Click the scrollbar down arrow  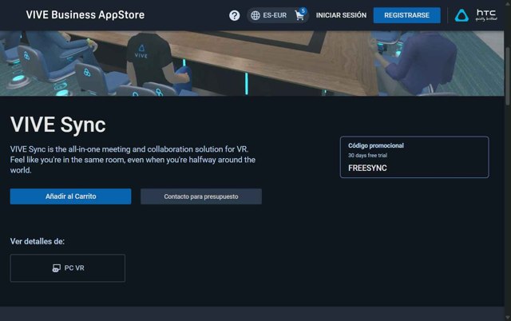[x=508, y=318]
